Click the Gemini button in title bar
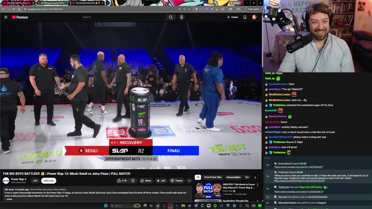This screenshot has width=372, height=209. point(235,3)
